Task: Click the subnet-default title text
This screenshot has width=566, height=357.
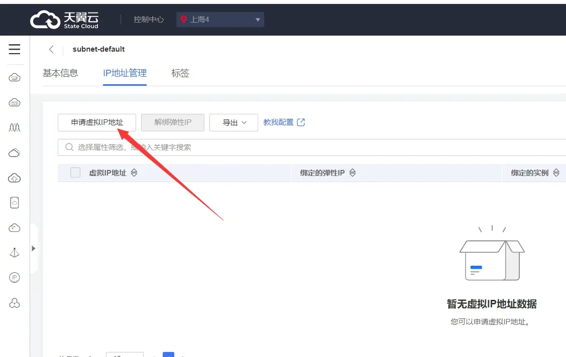Action: 98,49
